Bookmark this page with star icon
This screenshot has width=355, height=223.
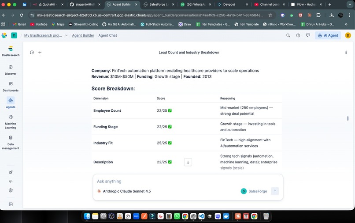270,15
